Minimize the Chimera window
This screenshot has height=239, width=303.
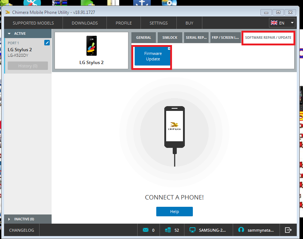click(266, 12)
